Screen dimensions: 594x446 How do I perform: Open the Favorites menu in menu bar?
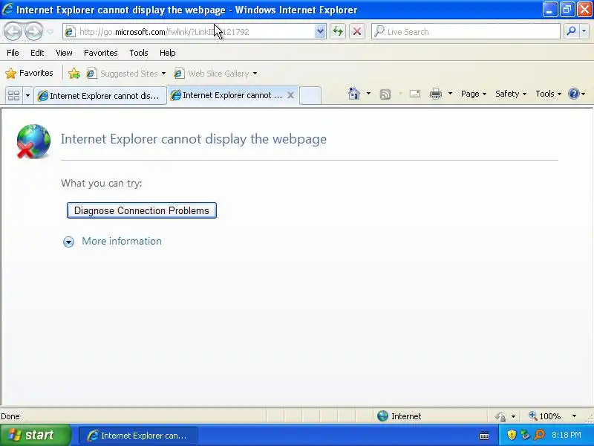pyautogui.click(x=101, y=53)
